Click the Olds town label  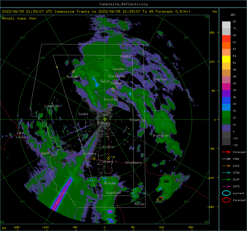pos(105,115)
